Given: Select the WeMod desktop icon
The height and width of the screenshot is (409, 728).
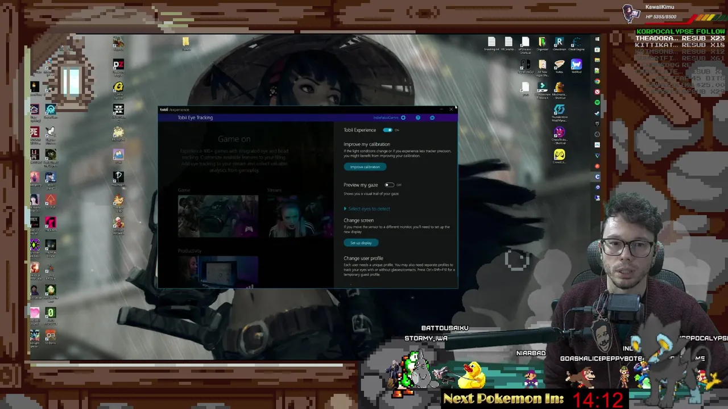Looking at the screenshot, I should 576,66.
